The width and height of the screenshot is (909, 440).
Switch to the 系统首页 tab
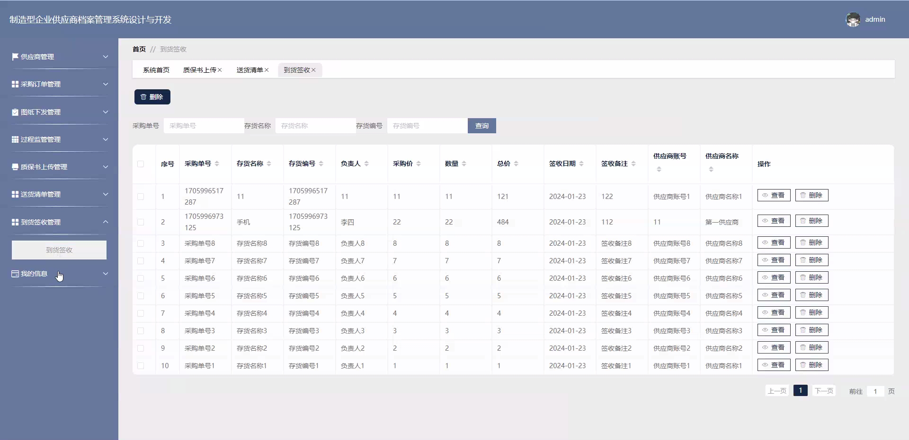click(156, 70)
